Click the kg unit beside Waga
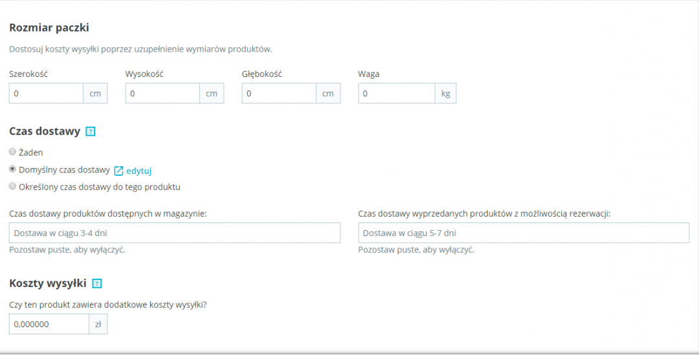This screenshot has height=355, width=699. (x=445, y=94)
